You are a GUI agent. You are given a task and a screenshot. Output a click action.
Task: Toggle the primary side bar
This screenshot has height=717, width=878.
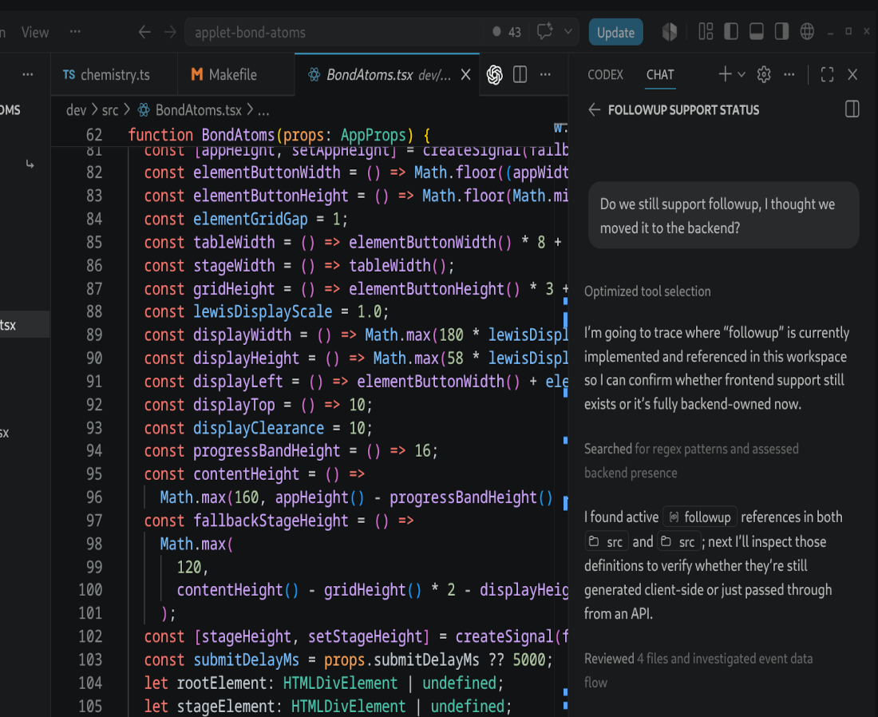click(x=730, y=32)
